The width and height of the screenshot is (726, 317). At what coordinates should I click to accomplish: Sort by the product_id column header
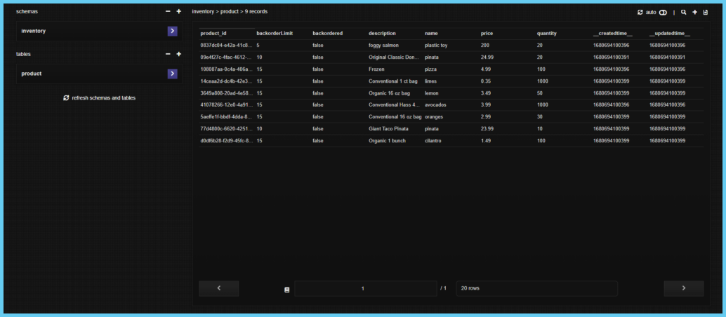[x=213, y=34]
